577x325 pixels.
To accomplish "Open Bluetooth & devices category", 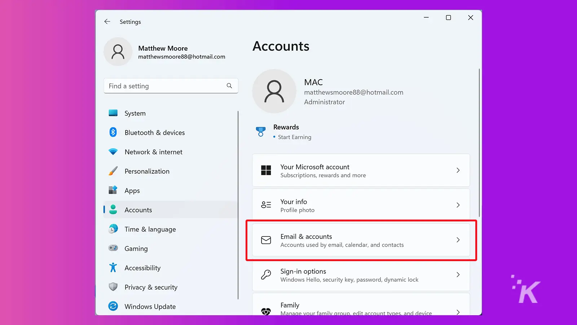I will tap(155, 133).
